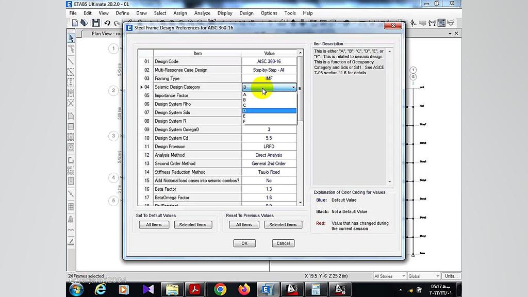Click the Draw Grids icon in left toolbar
Image resolution: width=528 pixels, height=297 pixels.
coord(71,206)
